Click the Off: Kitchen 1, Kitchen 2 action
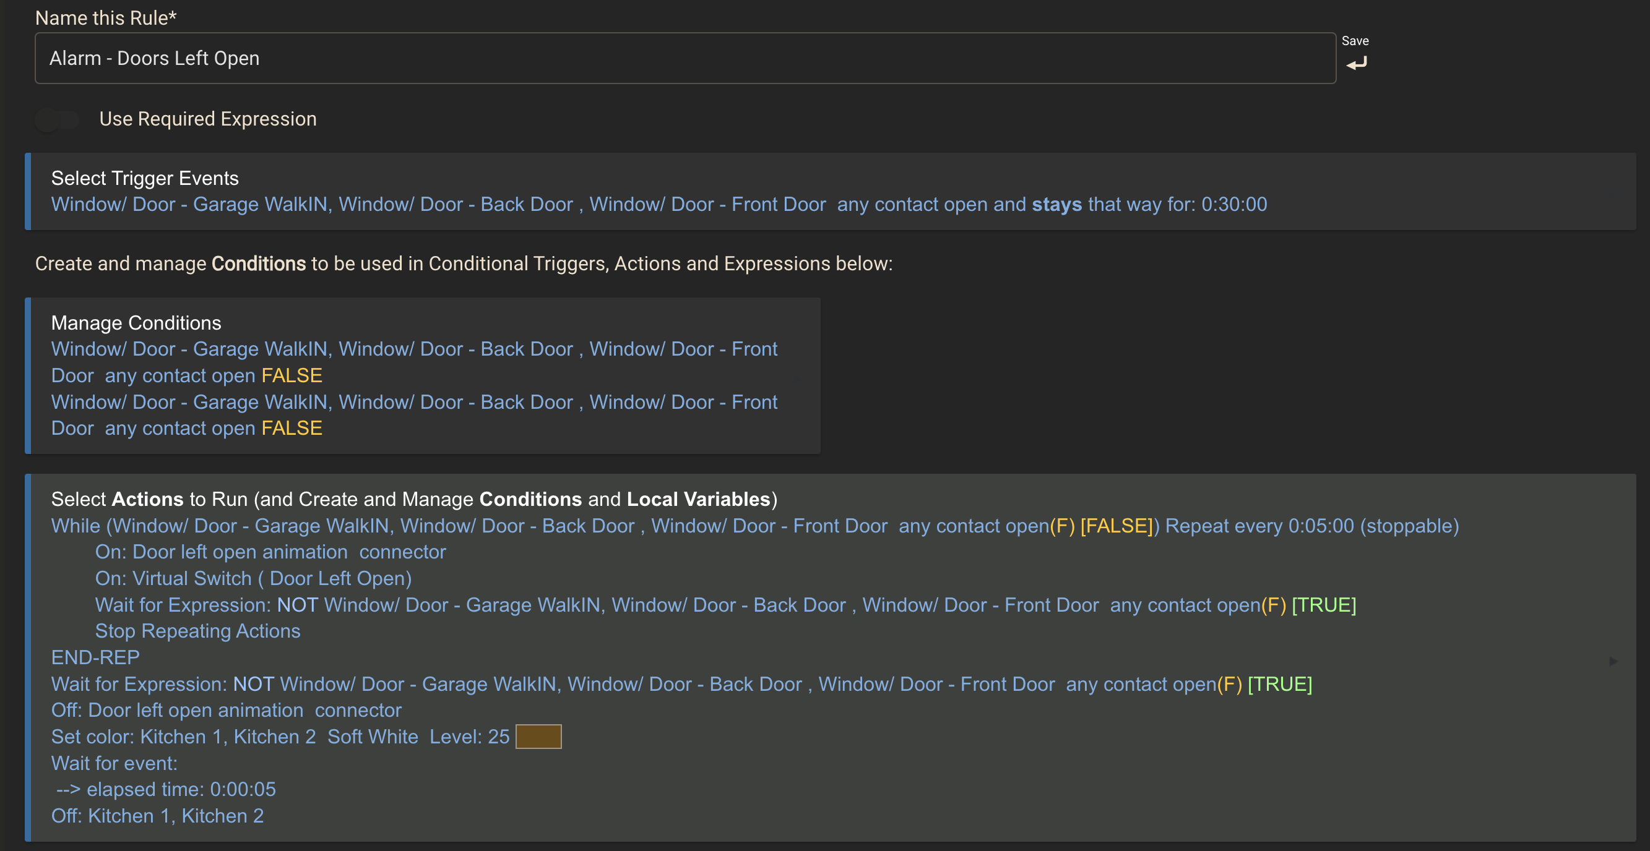1650x851 pixels. [157, 816]
